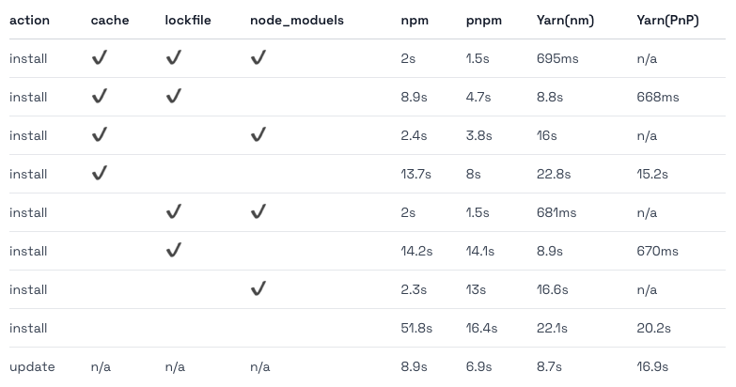Click the node_moduels checkmark in the 695ms Yarn row

tap(258, 58)
